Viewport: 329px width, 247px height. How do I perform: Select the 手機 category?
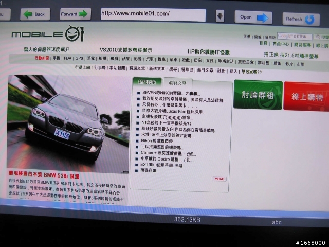57,58
